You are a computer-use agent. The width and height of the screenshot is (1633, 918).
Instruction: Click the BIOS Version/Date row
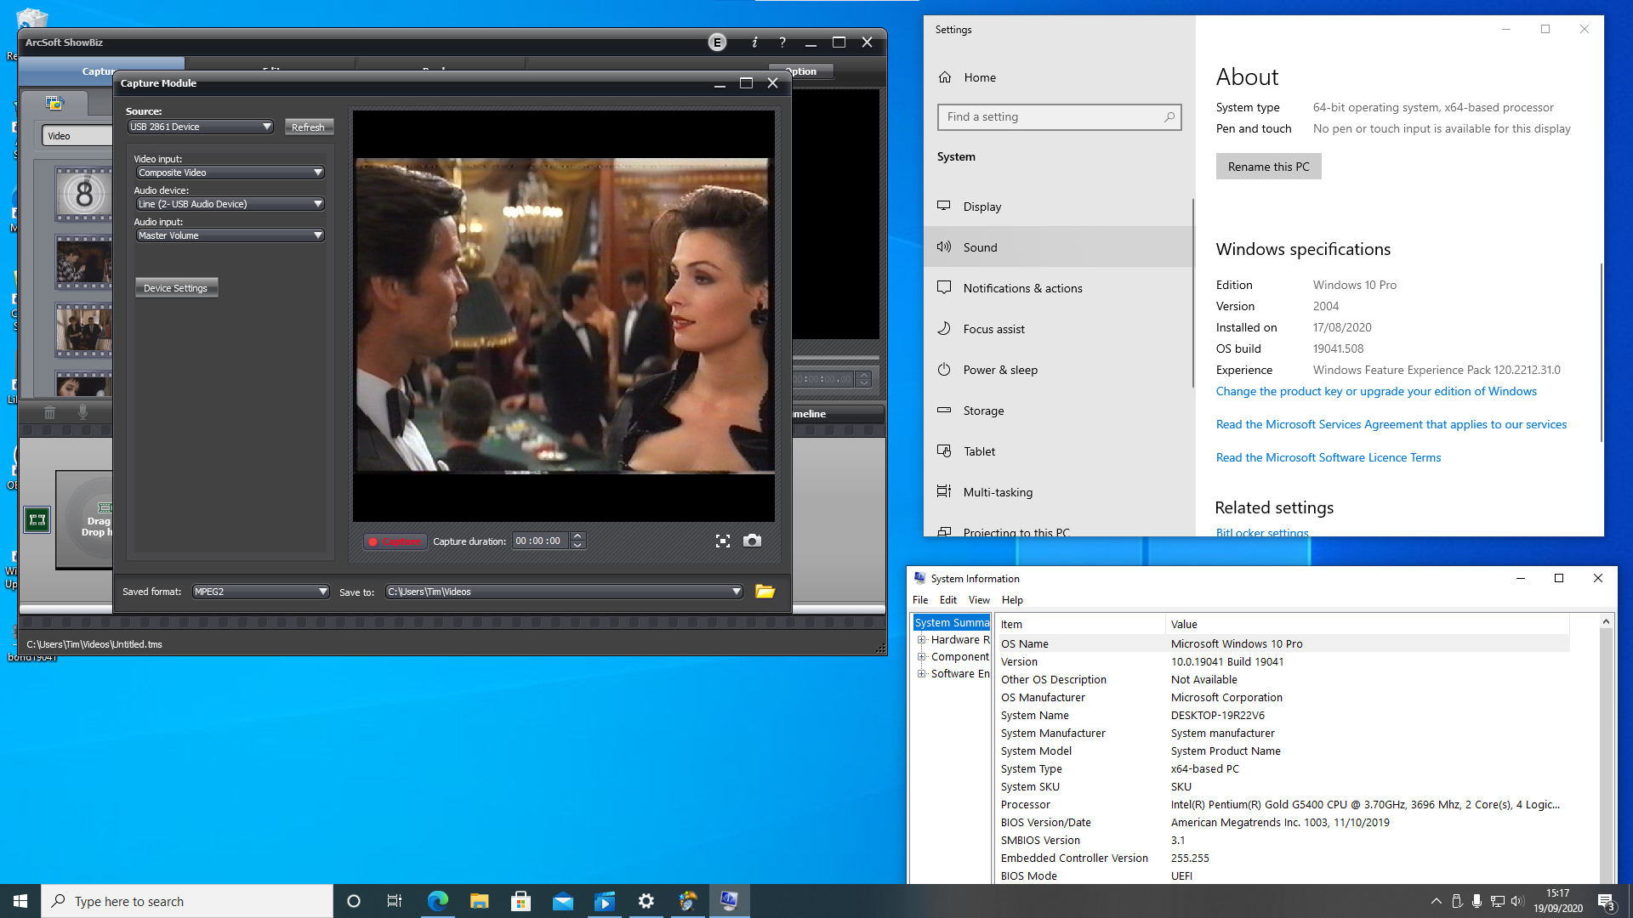(x=1283, y=823)
